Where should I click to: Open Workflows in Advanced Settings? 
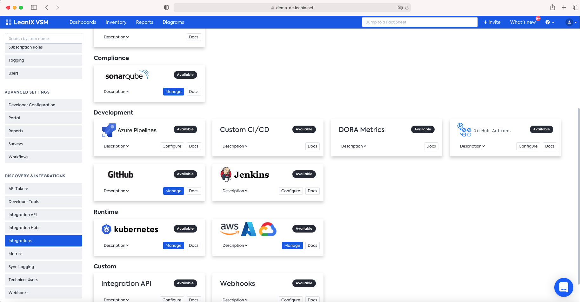click(43, 157)
